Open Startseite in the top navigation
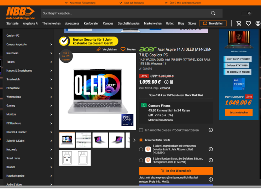Screen dimensions: 261x189 pos(12,23)
